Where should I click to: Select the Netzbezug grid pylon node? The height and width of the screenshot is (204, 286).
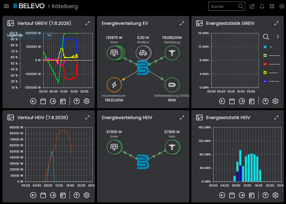(x=172, y=53)
